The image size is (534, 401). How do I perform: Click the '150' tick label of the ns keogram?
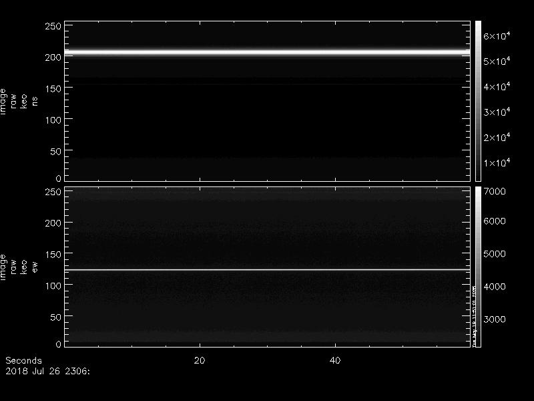pyautogui.click(x=53, y=89)
